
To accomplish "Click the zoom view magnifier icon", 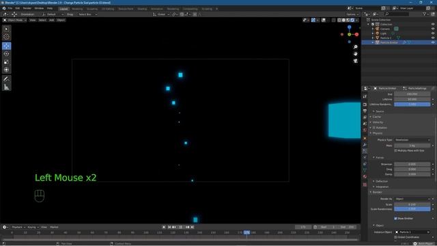I will [x=355, y=47].
